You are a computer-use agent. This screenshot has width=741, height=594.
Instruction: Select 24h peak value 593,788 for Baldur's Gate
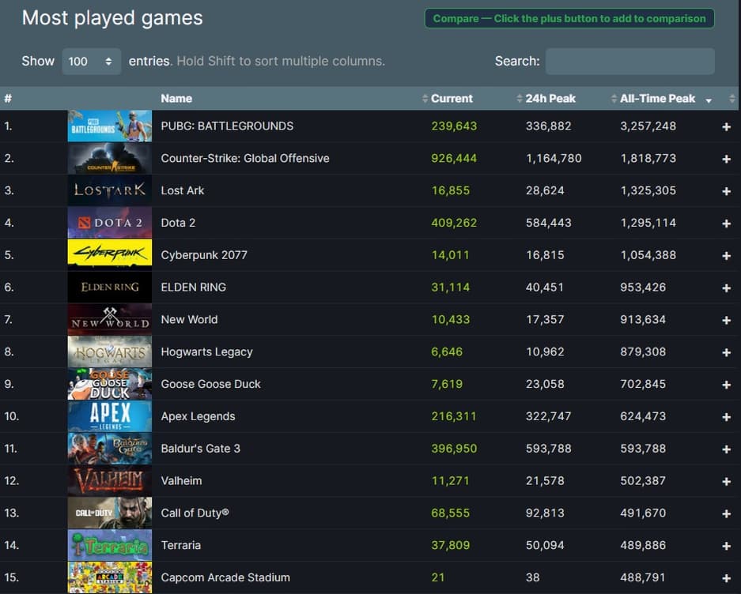tap(548, 449)
